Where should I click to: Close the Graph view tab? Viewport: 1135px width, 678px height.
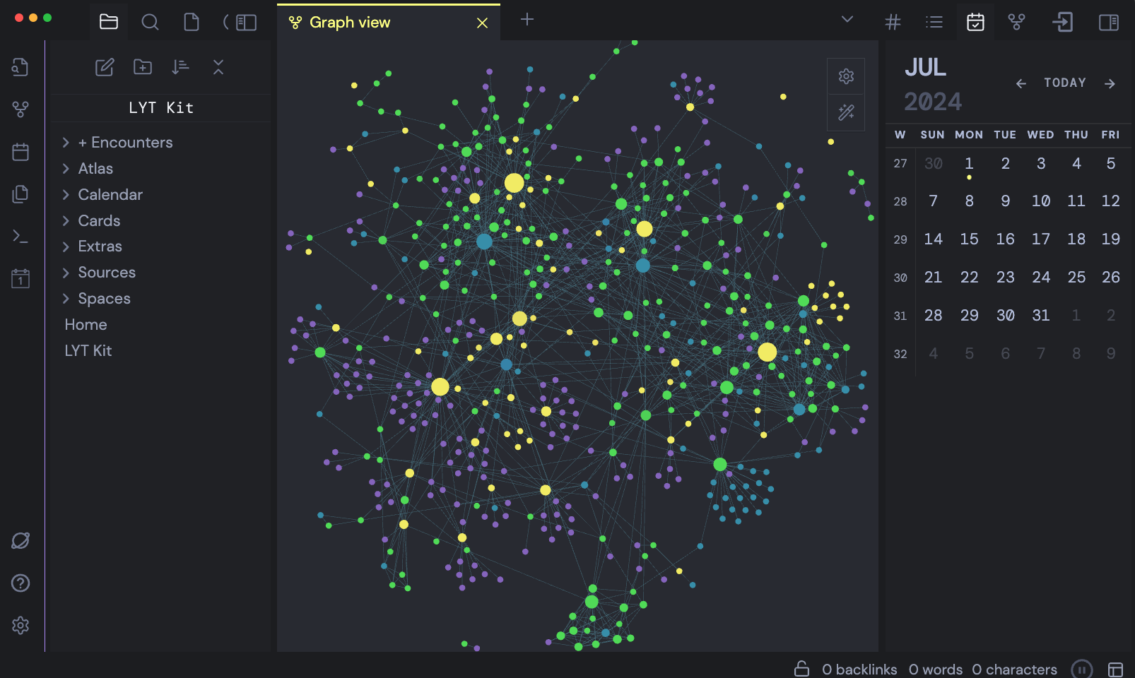click(x=483, y=23)
